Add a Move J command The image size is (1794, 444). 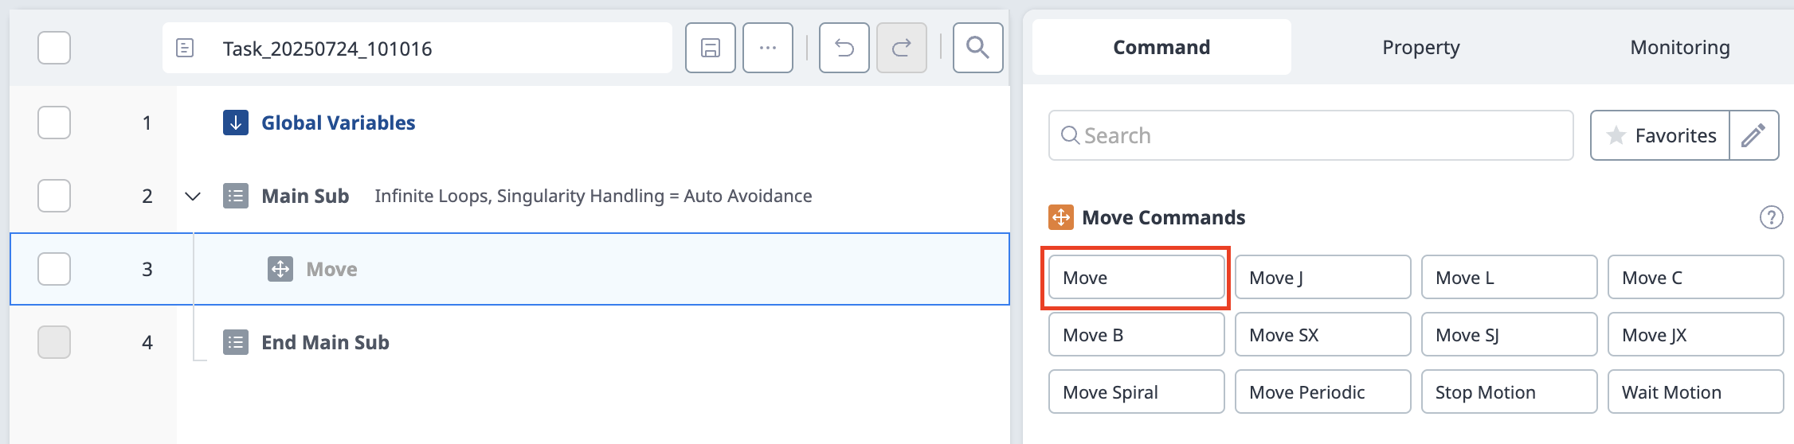[x=1322, y=277]
